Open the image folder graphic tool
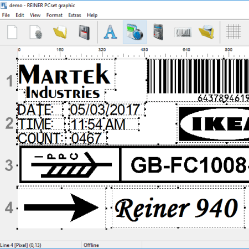Viewport: 249px width, 249px height. 206,32
